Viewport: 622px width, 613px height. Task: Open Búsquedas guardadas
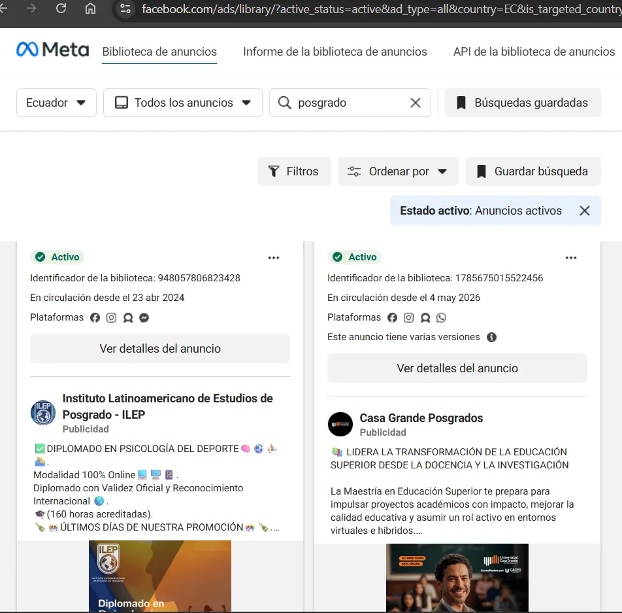coord(523,103)
